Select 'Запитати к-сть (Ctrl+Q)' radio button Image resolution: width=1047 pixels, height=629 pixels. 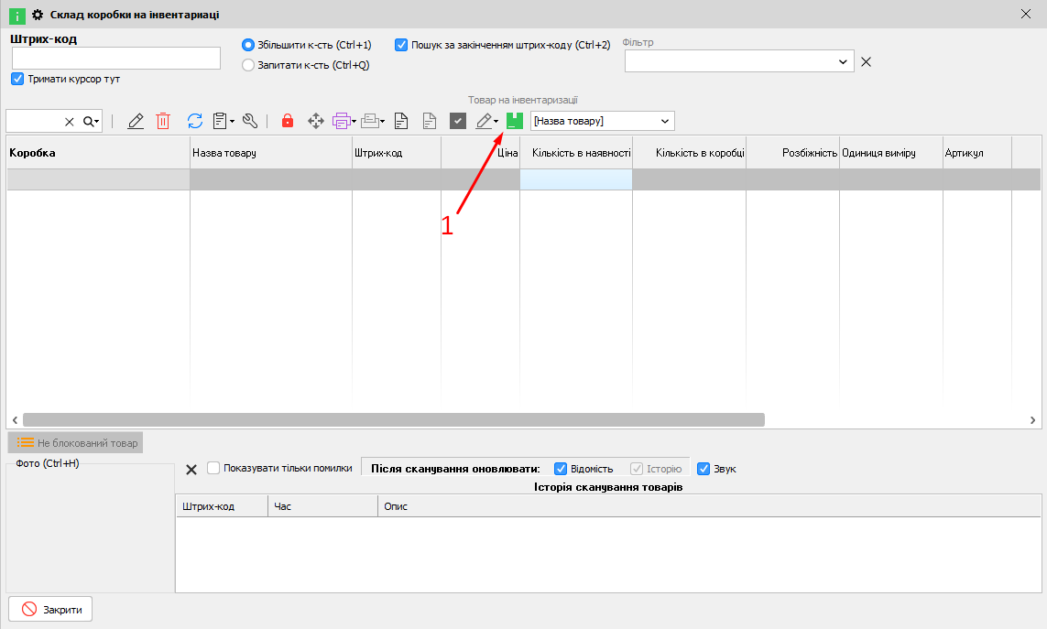(247, 65)
